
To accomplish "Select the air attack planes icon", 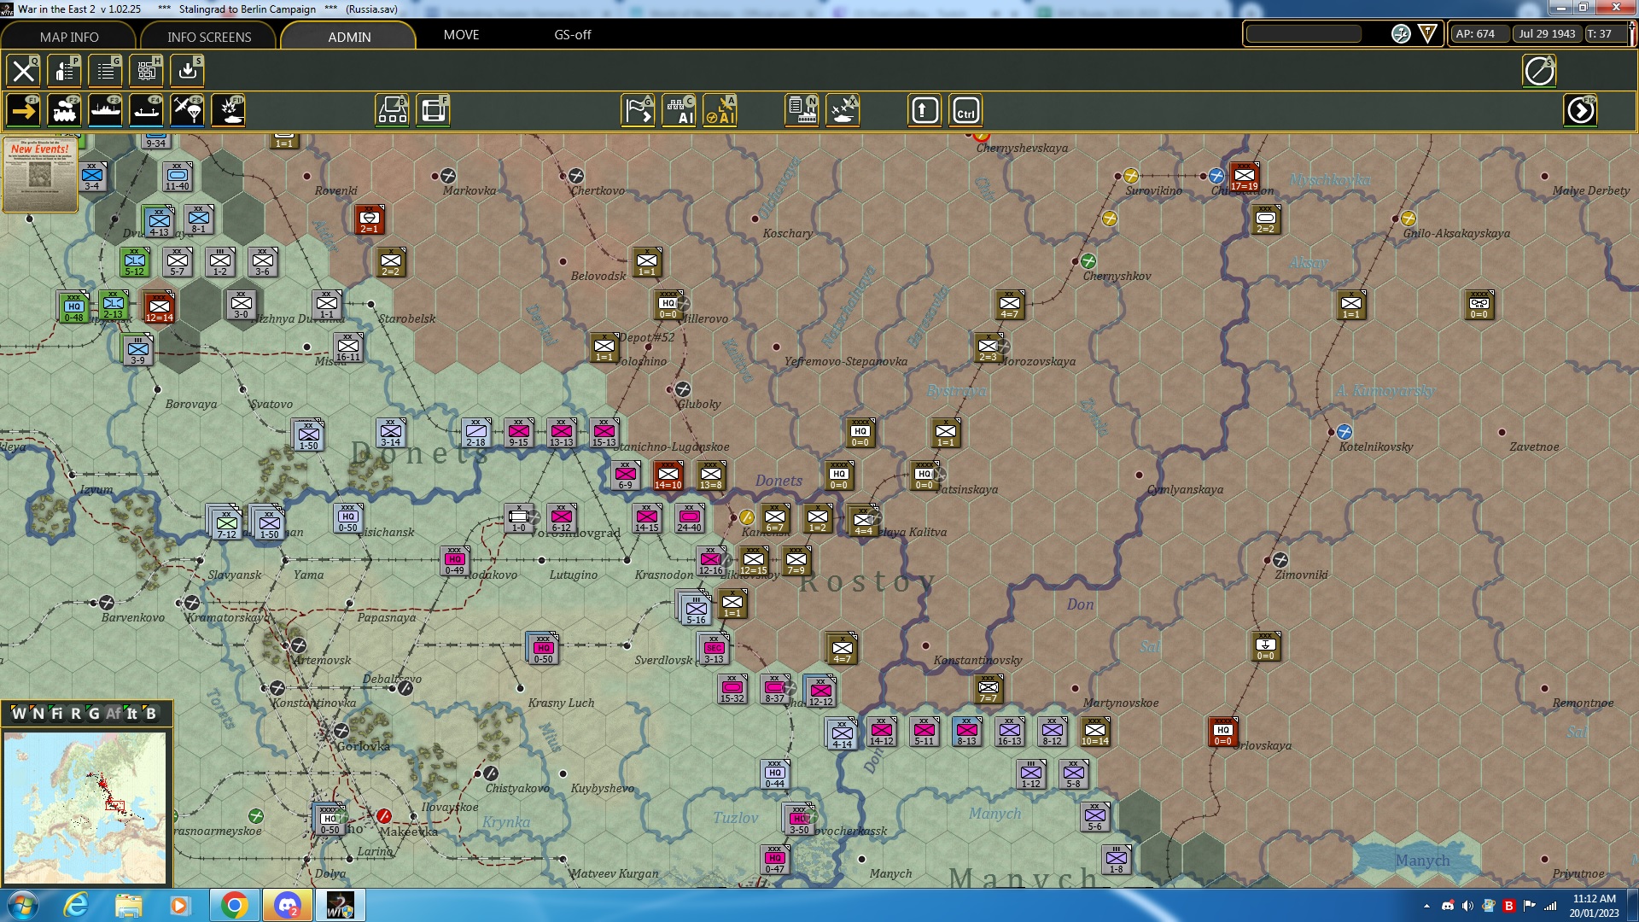I will (x=842, y=109).
